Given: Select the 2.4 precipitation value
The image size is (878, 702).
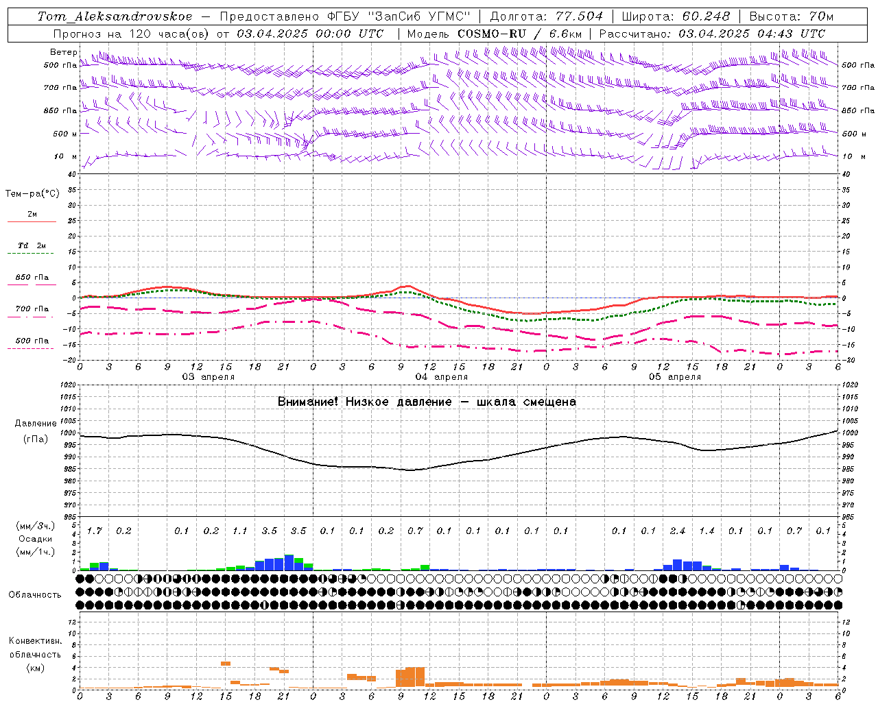Looking at the screenshot, I should click(678, 531).
